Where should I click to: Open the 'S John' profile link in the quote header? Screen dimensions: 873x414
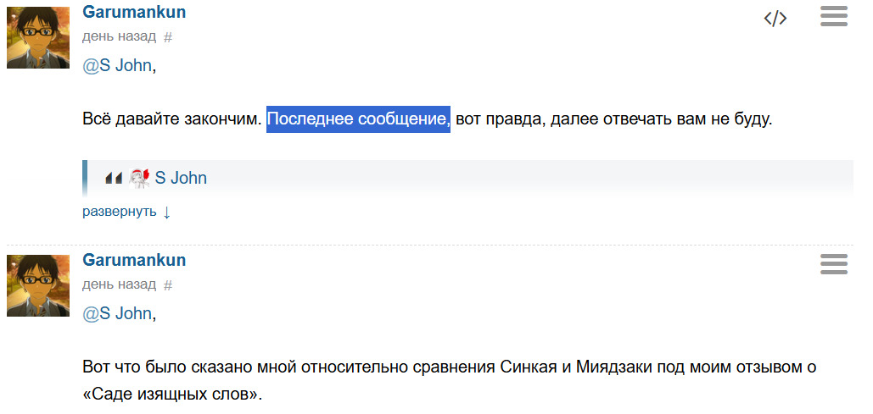tap(180, 178)
